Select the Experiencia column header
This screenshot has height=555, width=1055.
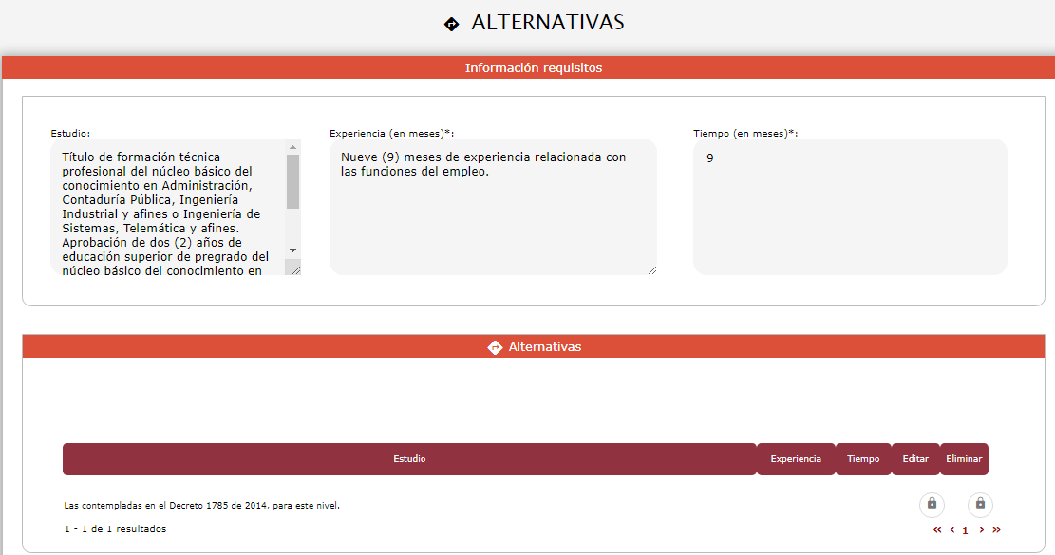click(796, 459)
